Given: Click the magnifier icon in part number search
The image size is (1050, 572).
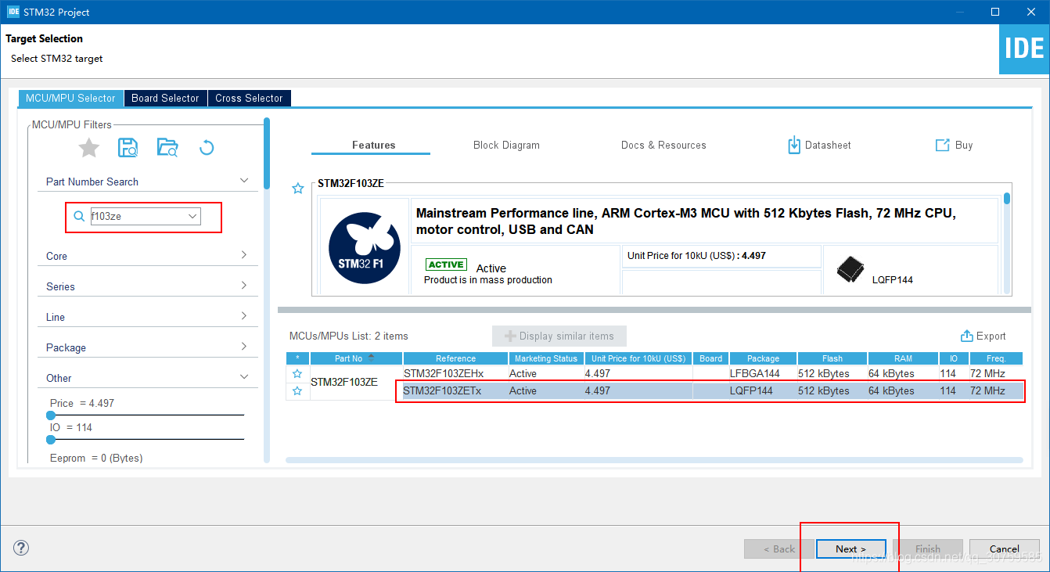Looking at the screenshot, I should pyautogui.click(x=79, y=217).
